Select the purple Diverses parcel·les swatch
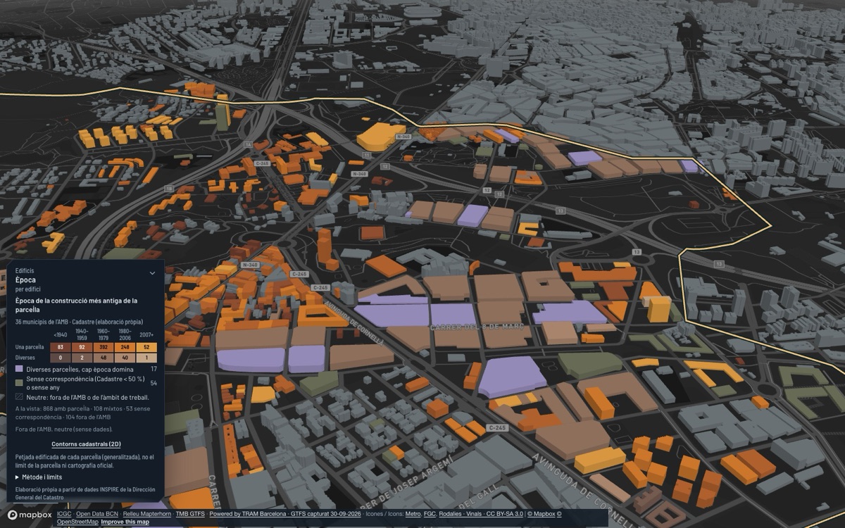The width and height of the screenshot is (845, 528). (x=20, y=369)
